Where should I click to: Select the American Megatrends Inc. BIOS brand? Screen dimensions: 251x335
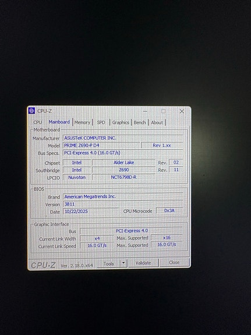coord(123,196)
